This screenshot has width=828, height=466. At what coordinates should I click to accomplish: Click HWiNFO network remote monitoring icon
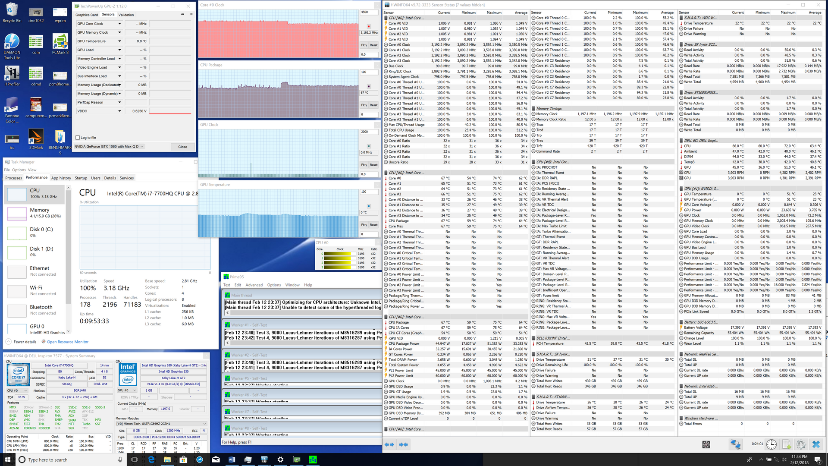[735, 444]
